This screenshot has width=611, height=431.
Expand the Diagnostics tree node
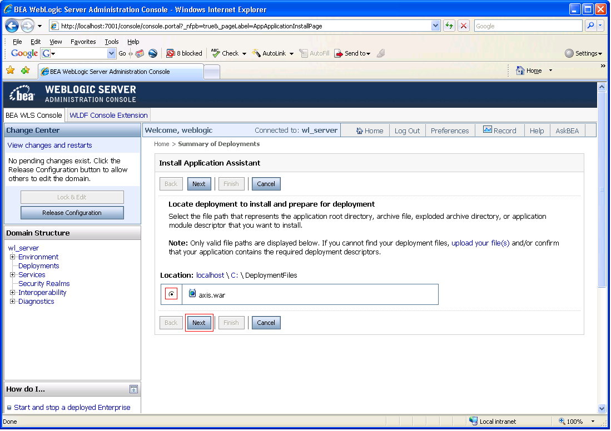pyautogui.click(x=12, y=302)
